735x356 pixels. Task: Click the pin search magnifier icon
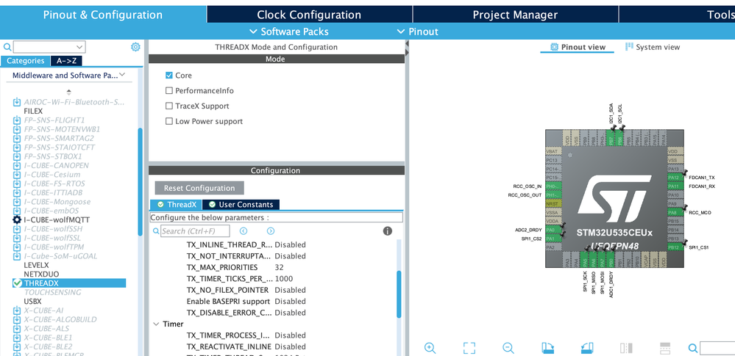click(x=693, y=348)
